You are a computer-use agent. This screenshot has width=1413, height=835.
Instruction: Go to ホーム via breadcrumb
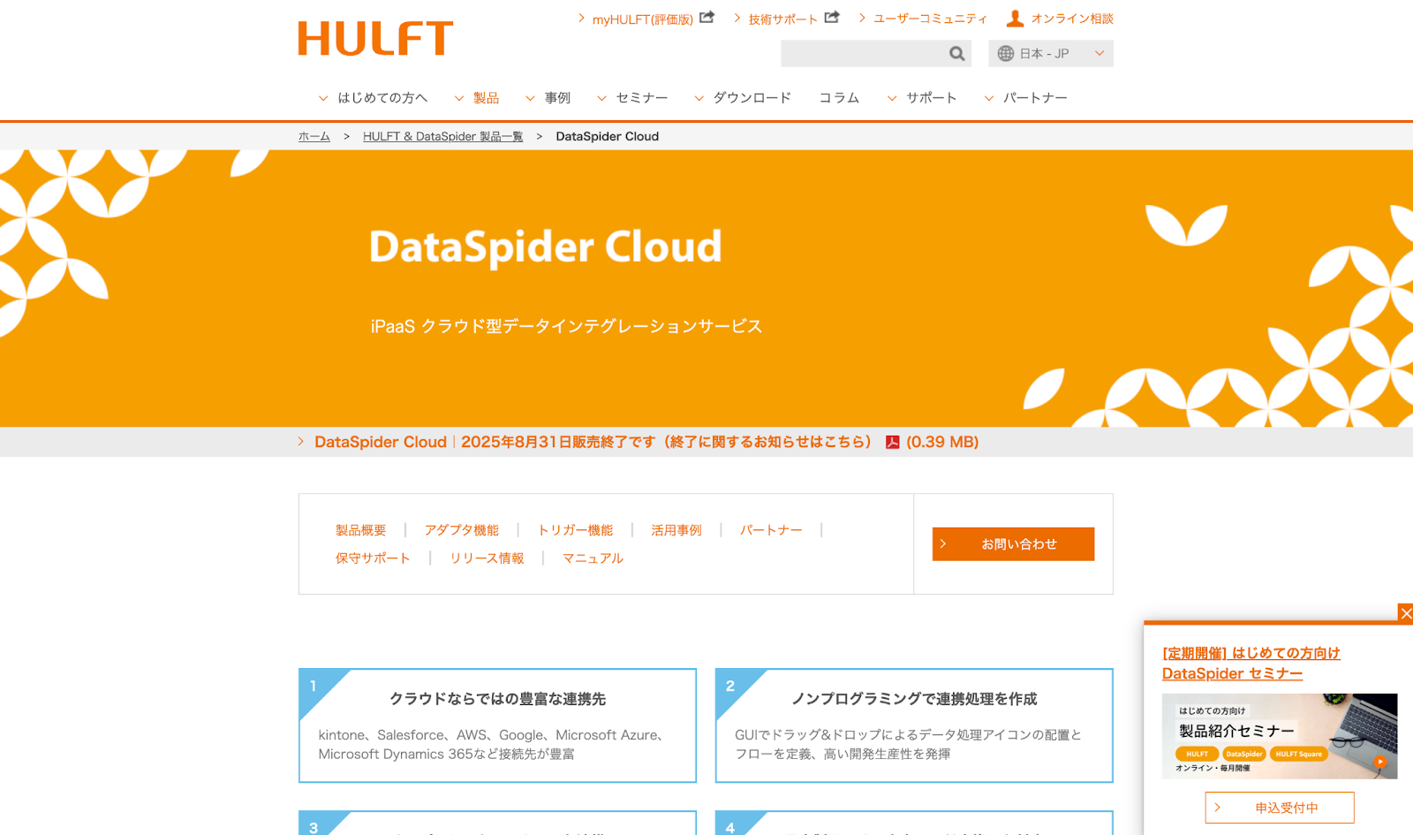(x=314, y=137)
